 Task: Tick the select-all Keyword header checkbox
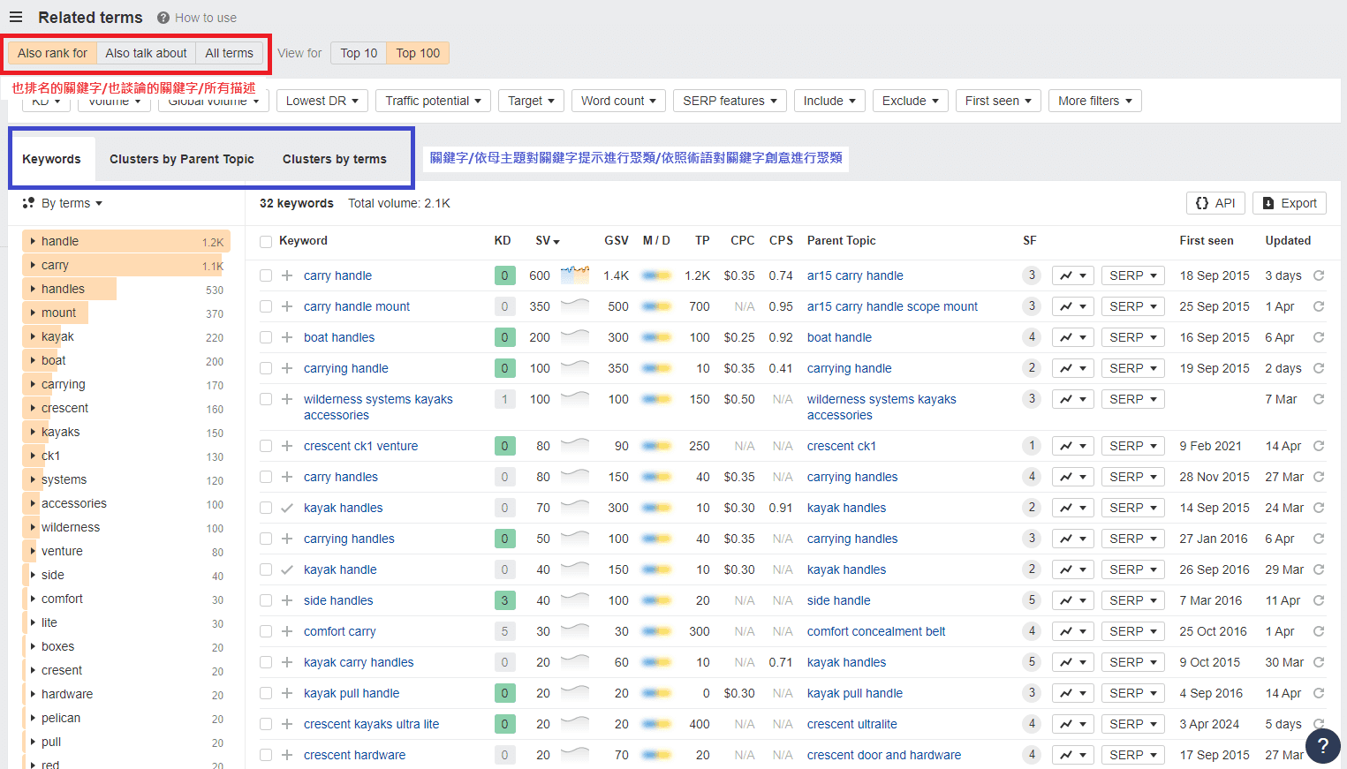coord(266,241)
